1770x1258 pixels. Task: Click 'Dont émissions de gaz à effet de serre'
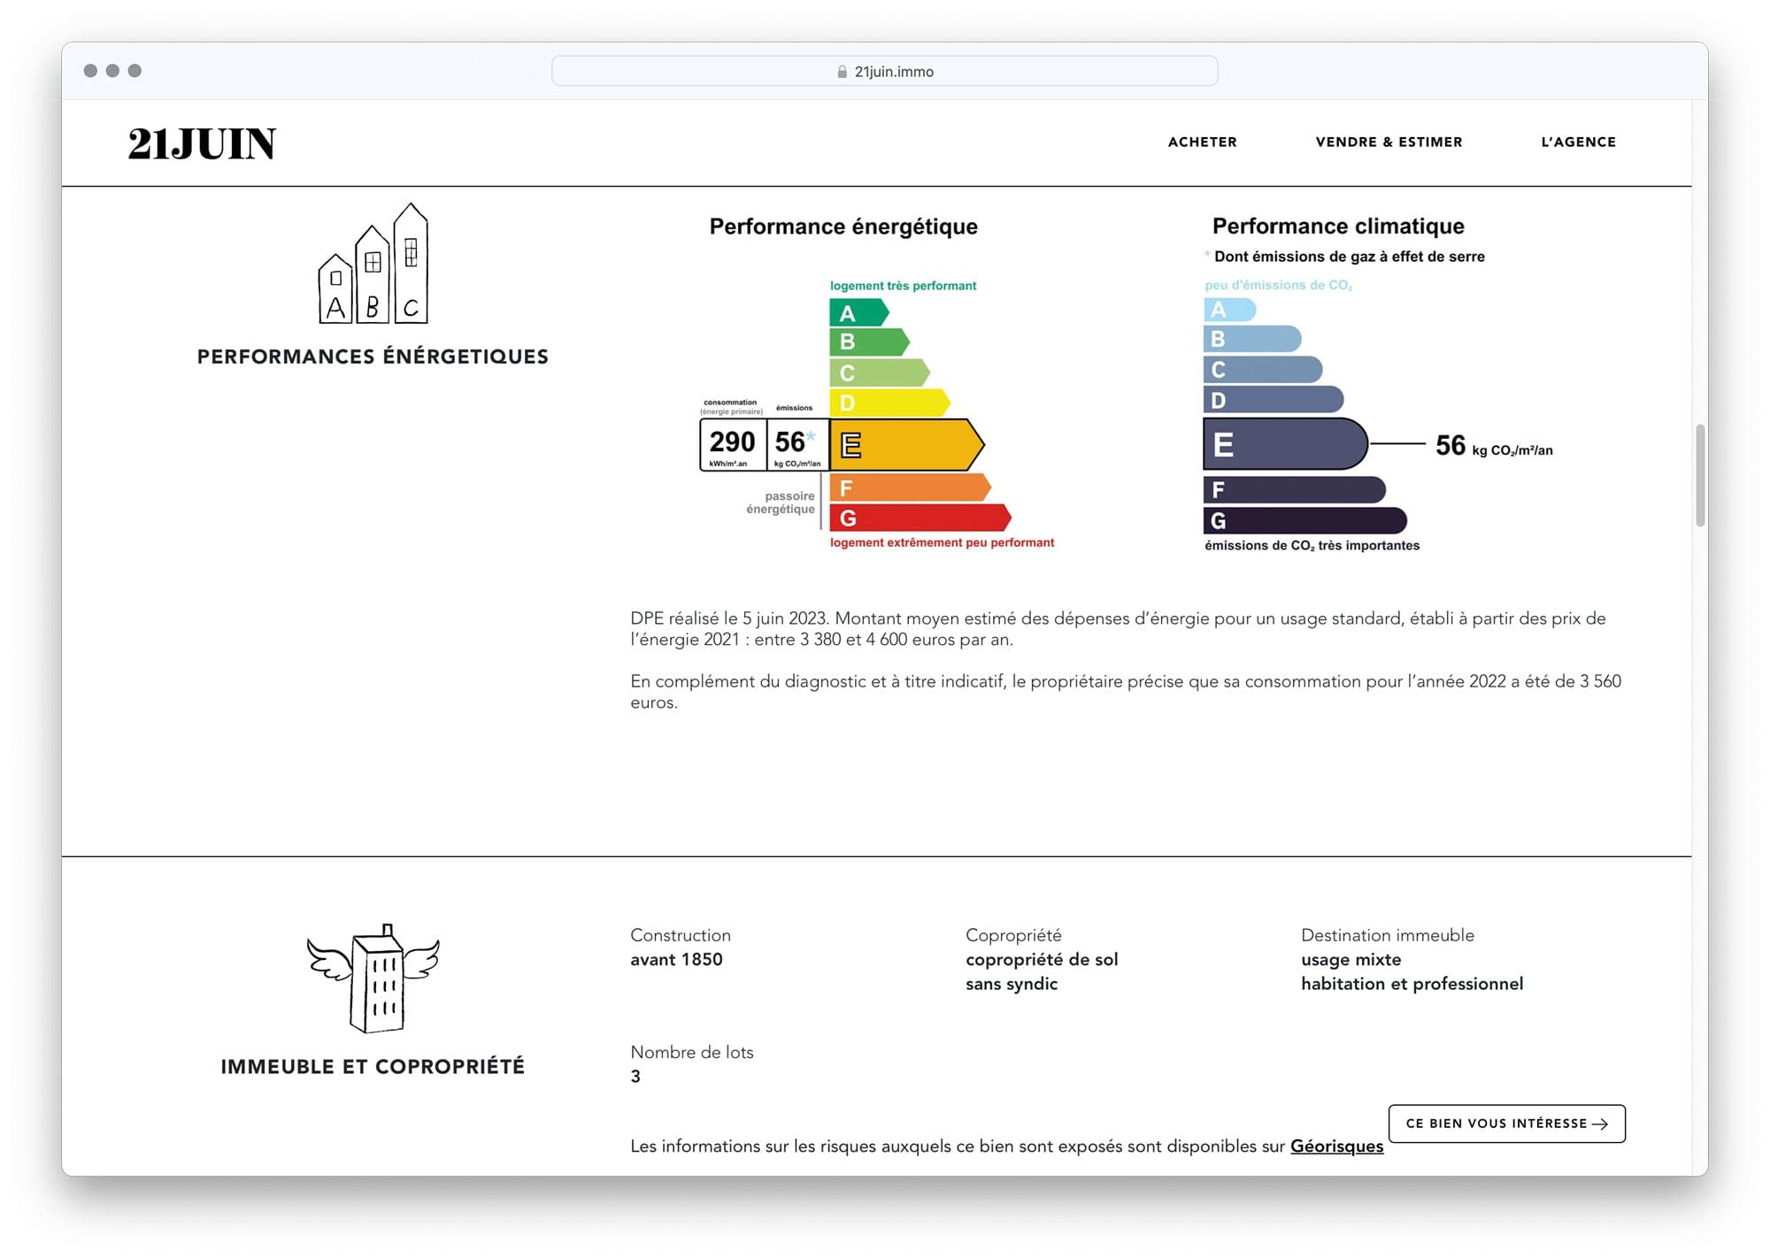pyautogui.click(x=1349, y=257)
